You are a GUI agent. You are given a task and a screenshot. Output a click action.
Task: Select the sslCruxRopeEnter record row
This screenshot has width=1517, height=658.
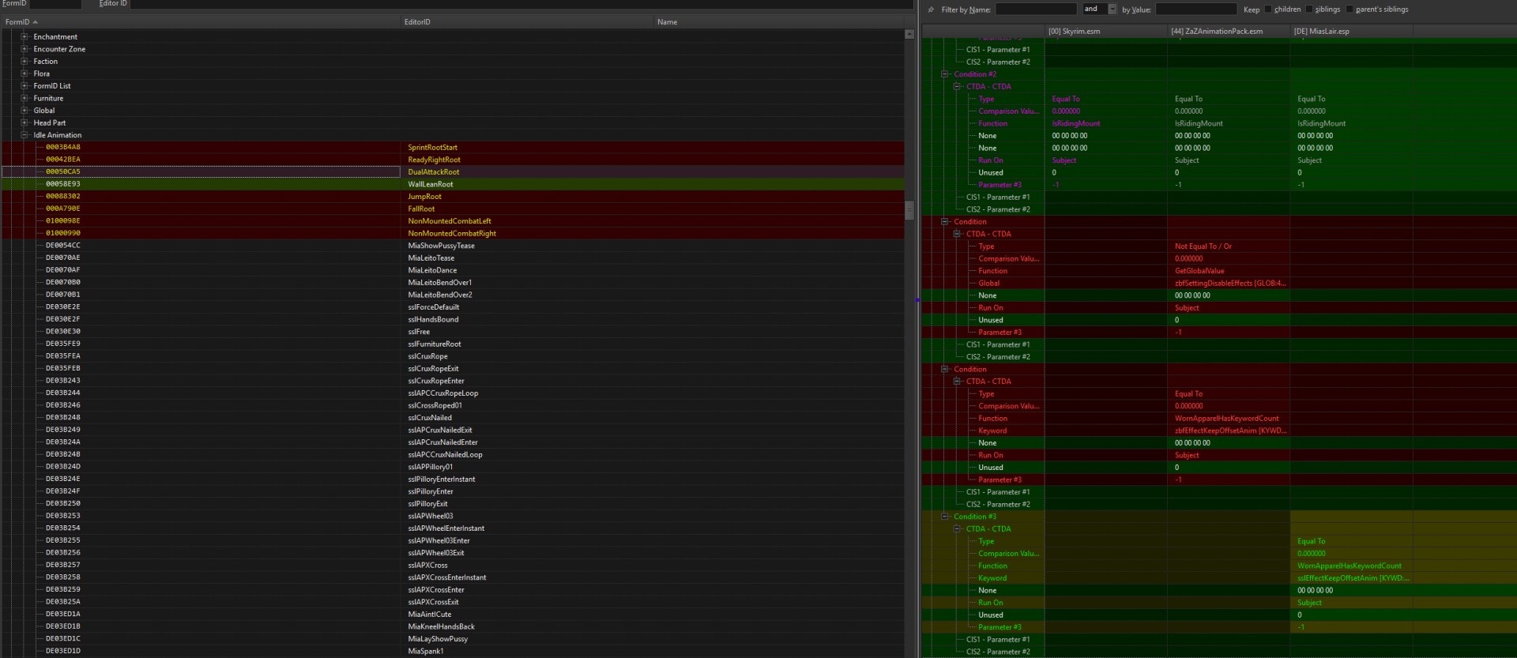coord(452,381)
